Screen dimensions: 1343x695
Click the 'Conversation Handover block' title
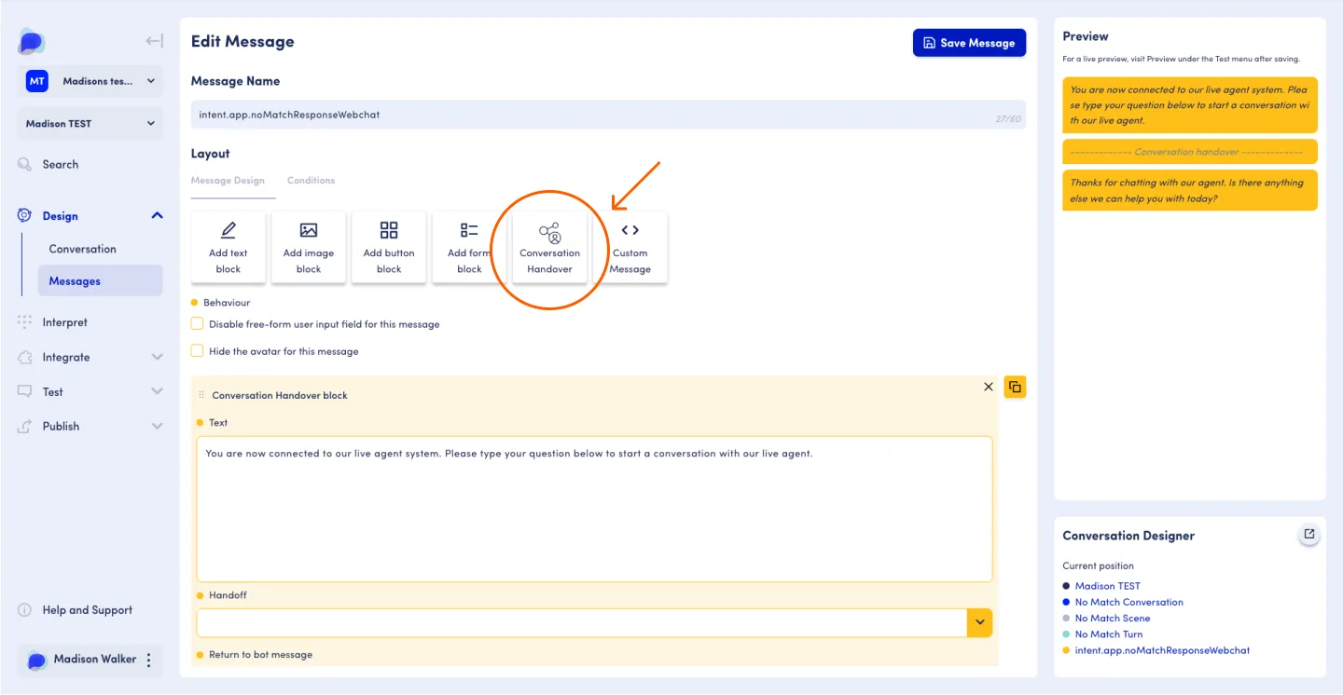point(280,395)
